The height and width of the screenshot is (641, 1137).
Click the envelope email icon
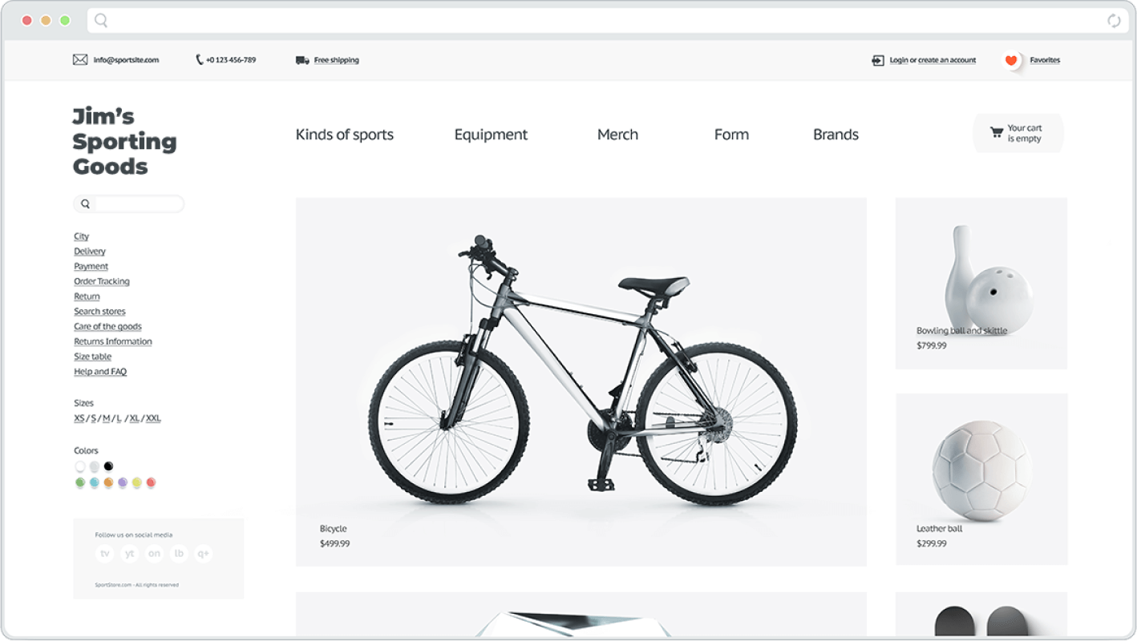pyautogui.click(x=80, y=60)
